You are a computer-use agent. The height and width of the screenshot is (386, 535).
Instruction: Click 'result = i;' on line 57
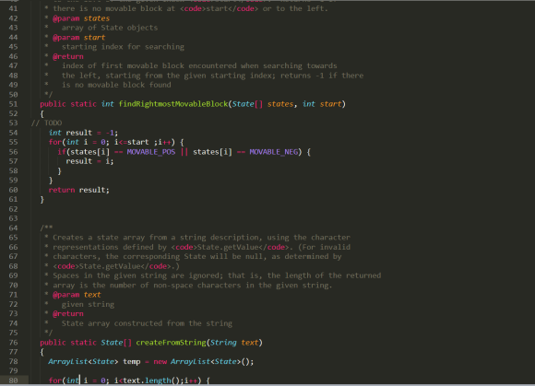(89, 161)
